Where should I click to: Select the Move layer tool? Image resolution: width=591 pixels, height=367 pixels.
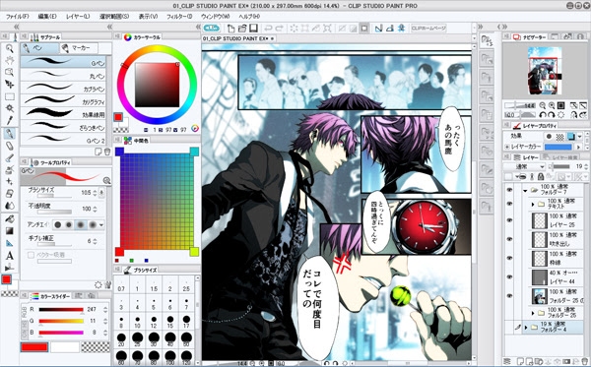click(x=10, y=84)
